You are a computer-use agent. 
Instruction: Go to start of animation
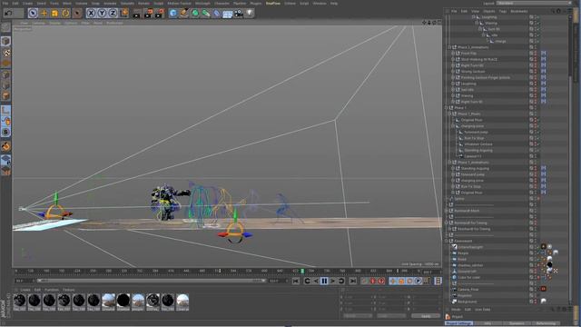click(296, 281)
